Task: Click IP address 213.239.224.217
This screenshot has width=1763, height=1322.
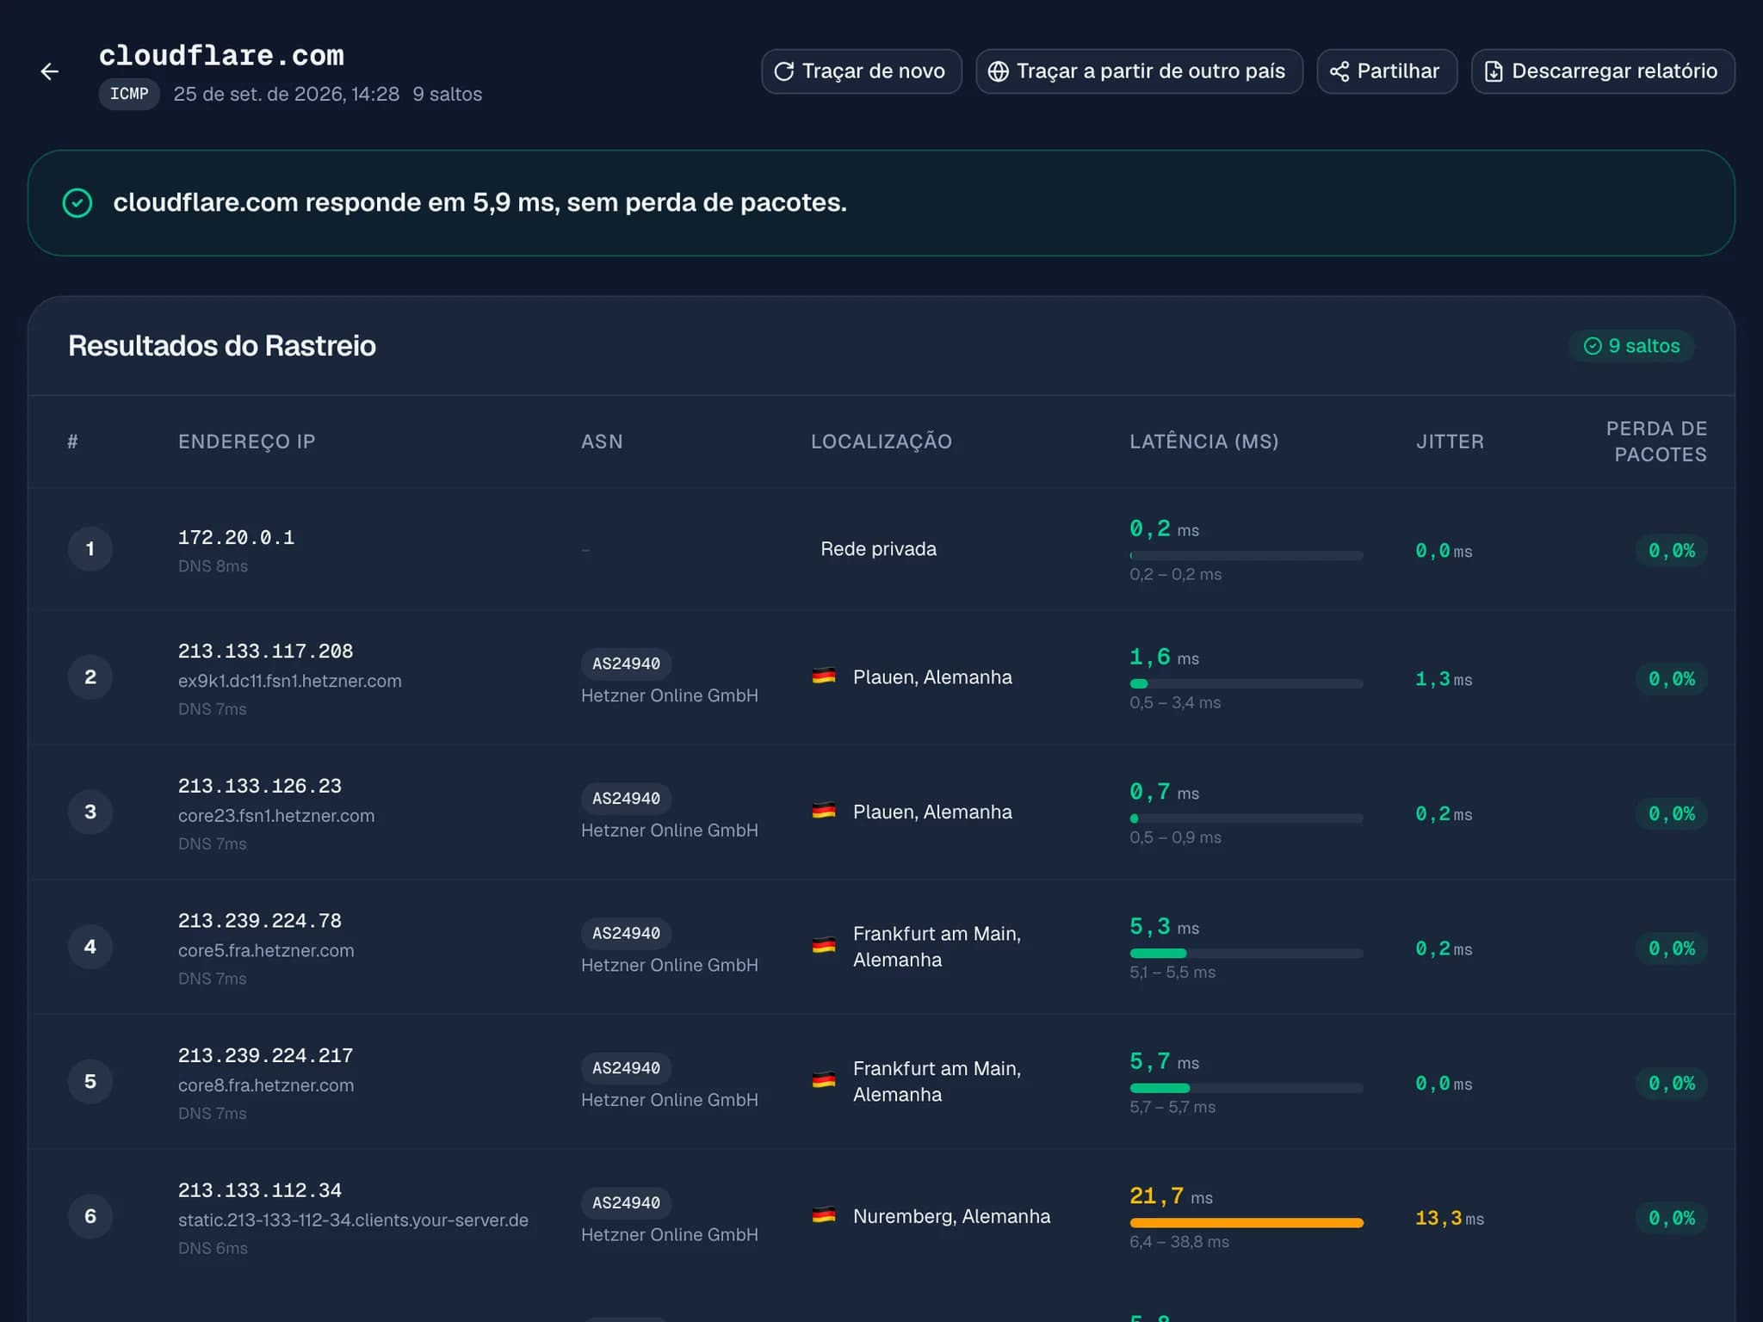Action: pos(265,1056)
